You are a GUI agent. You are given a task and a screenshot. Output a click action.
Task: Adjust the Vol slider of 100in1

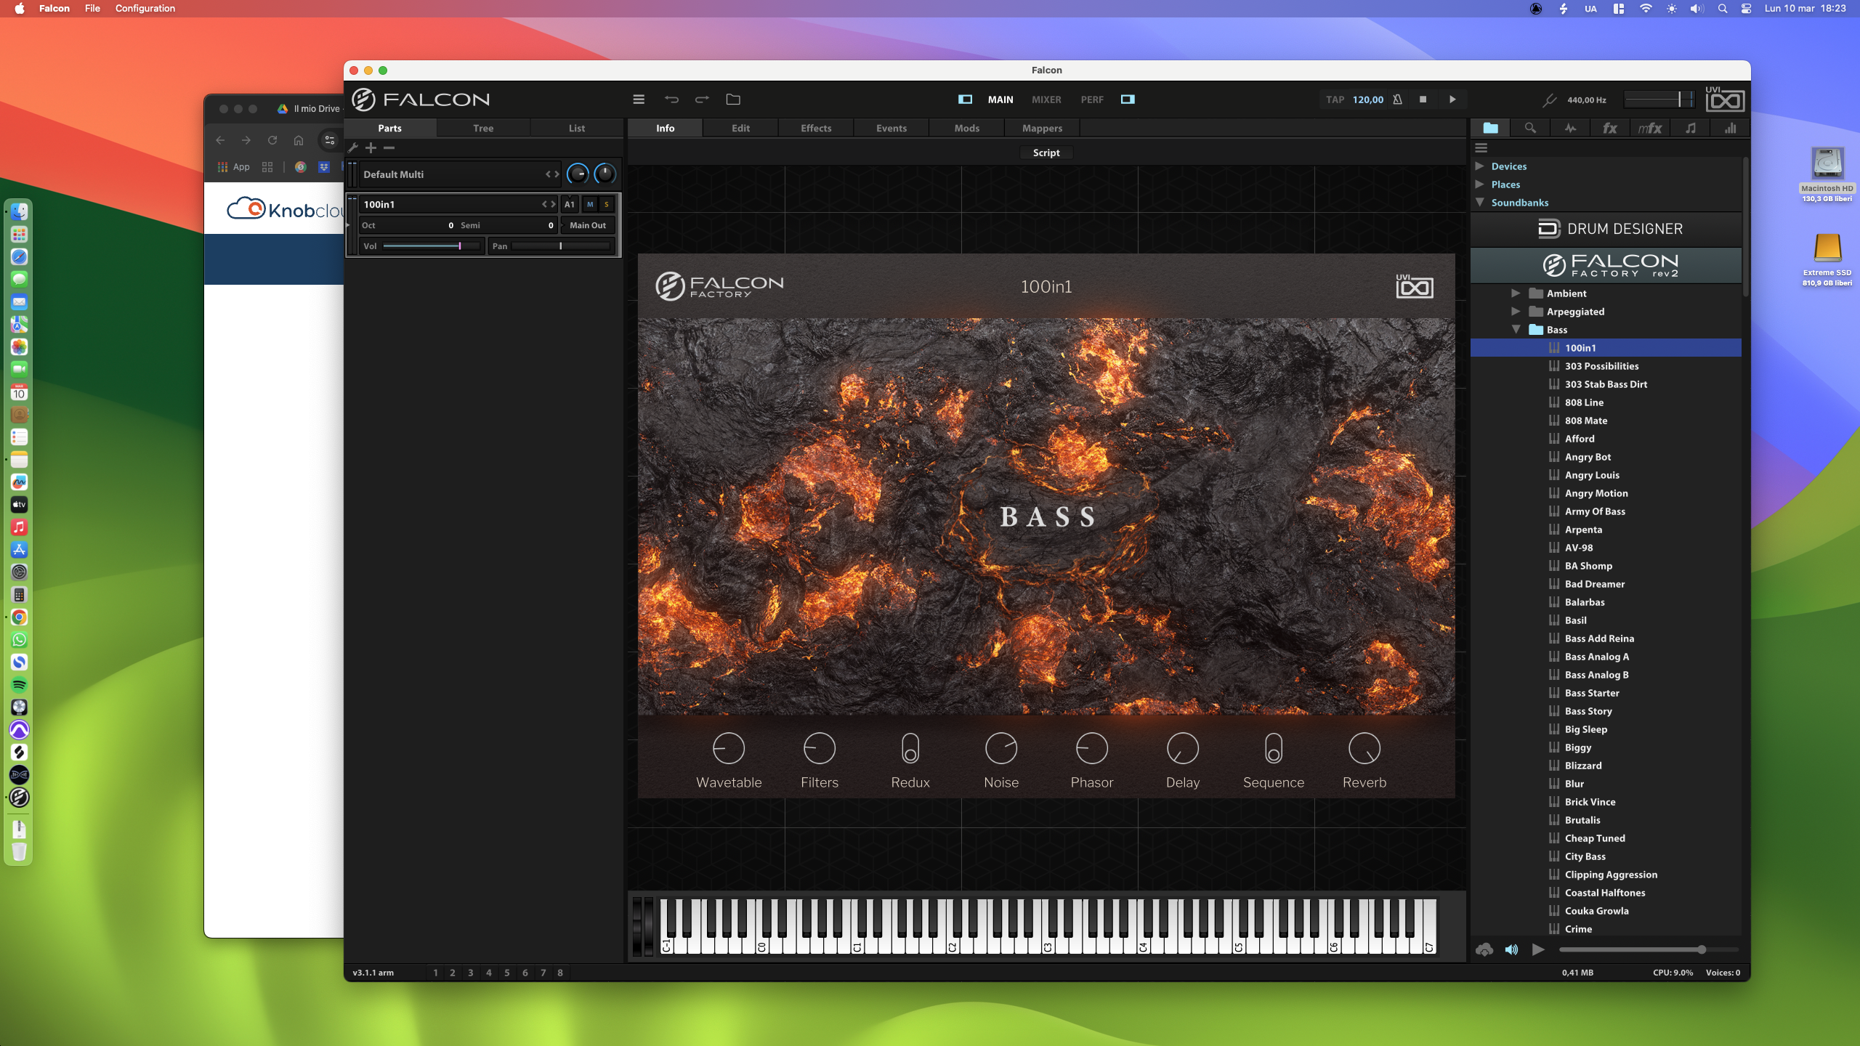[x=432, y=246]
